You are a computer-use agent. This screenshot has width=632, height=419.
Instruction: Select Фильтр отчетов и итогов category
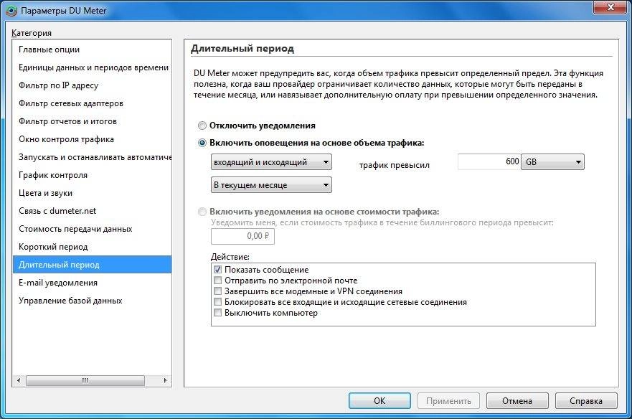[92, 121]
